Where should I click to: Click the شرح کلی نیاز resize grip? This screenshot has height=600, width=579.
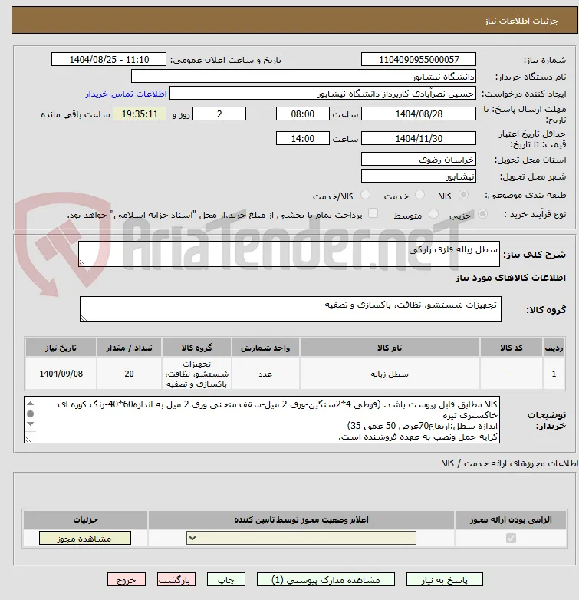pos(82,263)
